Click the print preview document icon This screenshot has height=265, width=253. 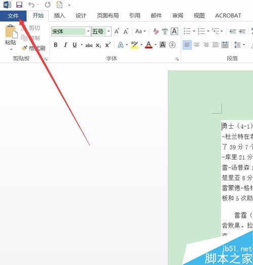tap(59, 5)
